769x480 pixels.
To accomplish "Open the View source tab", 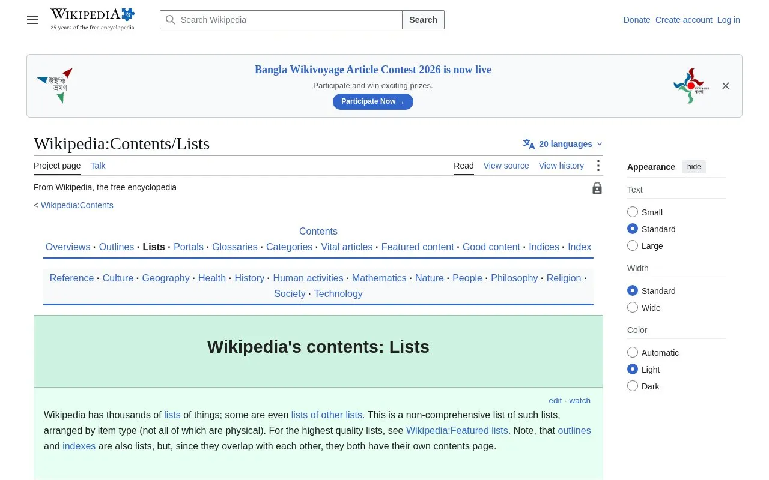I will 506,166.
